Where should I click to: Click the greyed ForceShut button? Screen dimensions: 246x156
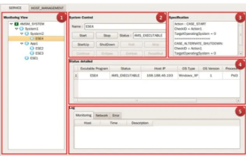[x=155, y=54]
